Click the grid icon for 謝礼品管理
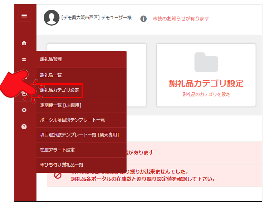This screenshot has width=269, height=206. tap(24, 59)
